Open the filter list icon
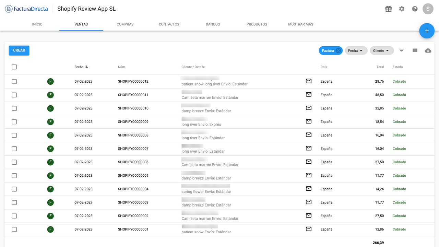Screen dimensions: 439x247 (x=402, y=50)
